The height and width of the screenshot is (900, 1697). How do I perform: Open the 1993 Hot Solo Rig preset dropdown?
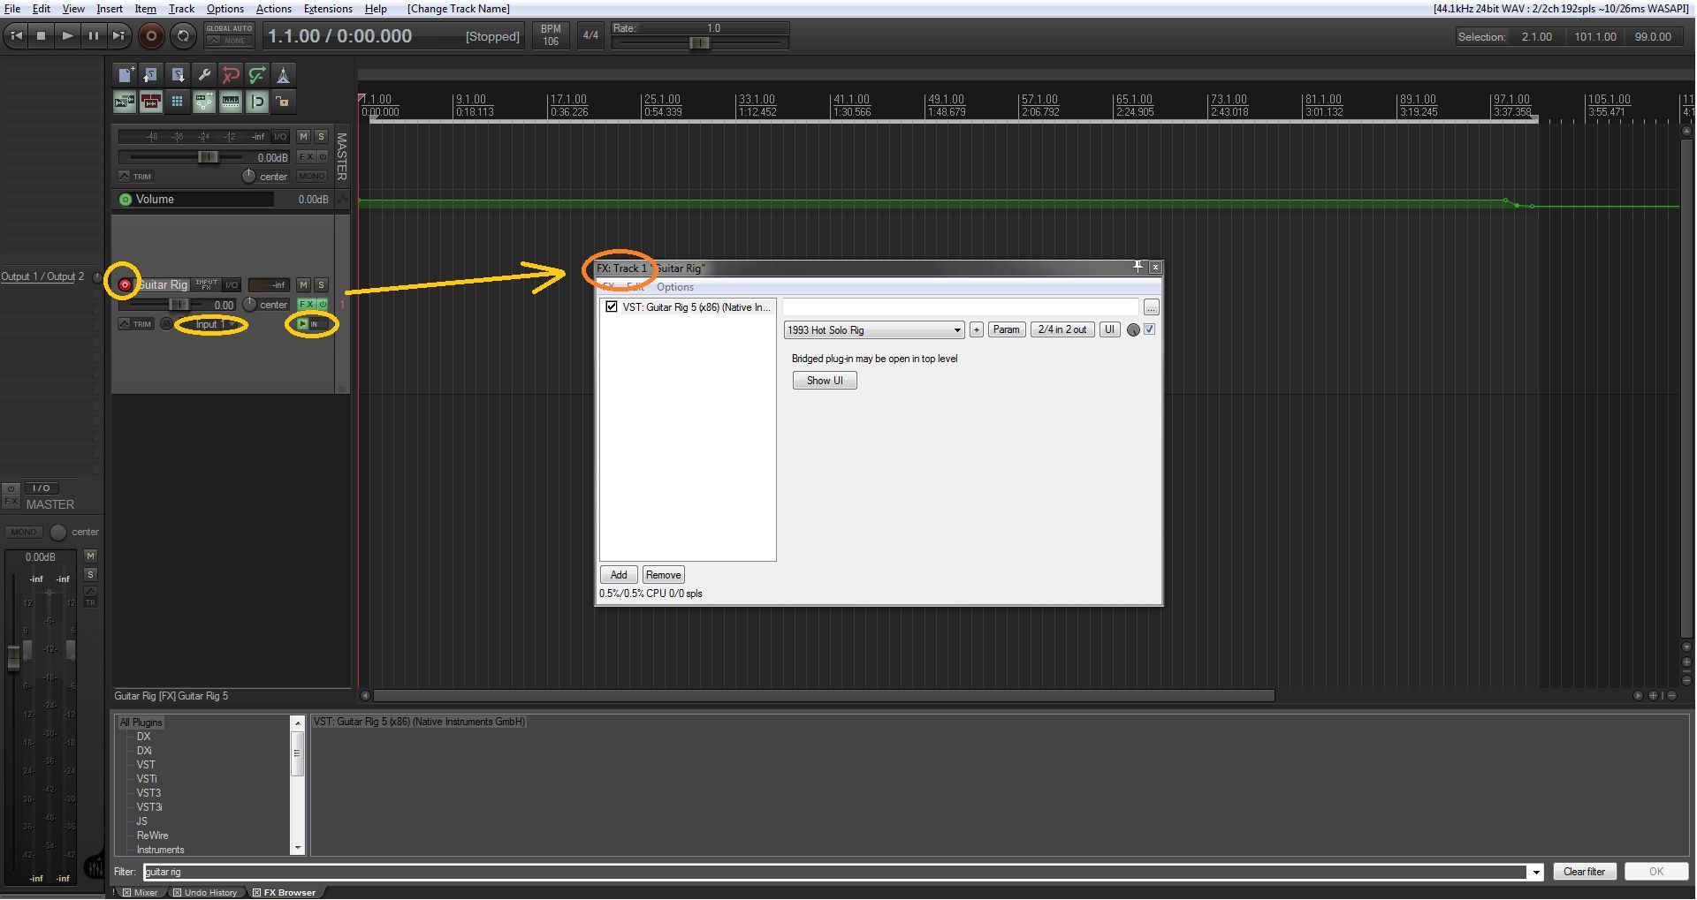coord(874,330)
